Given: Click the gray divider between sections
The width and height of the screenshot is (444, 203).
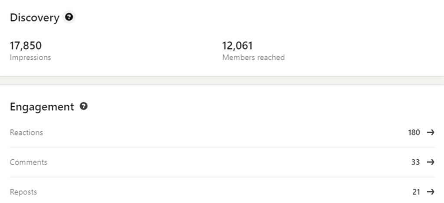Looking at the screenshot, I should pos(222,81).
